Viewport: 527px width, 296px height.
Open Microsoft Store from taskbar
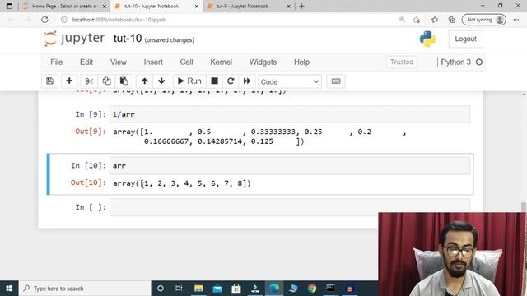pos(236,289)
